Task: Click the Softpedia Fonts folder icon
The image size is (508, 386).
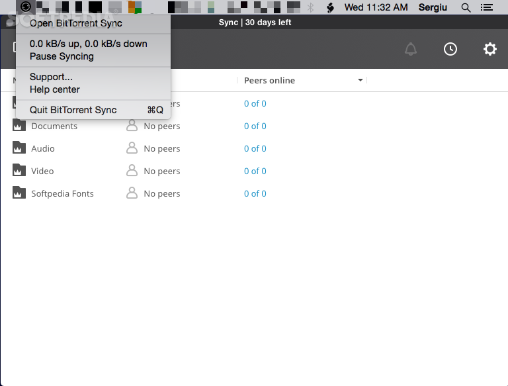Action: click(19, 193)
